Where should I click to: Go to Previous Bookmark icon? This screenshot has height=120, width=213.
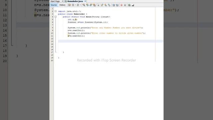[102, 5]
